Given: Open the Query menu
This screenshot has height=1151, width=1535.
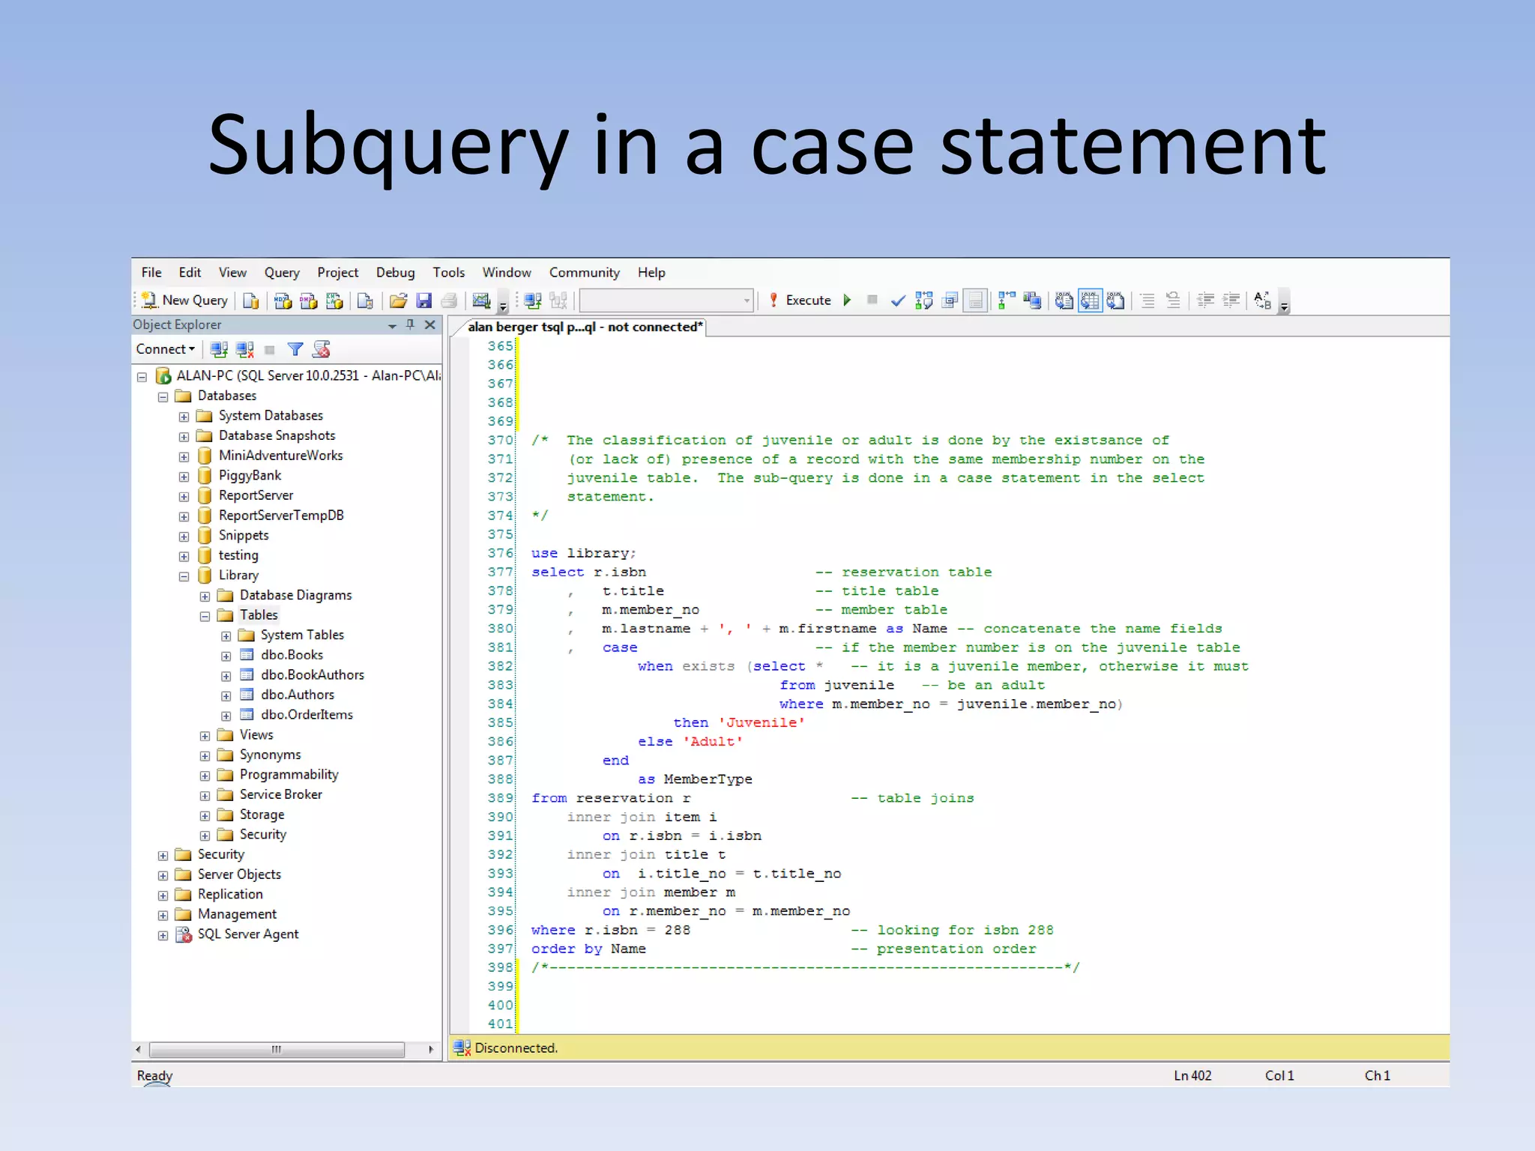Looking at the screenshot, I should pos(281,273).
